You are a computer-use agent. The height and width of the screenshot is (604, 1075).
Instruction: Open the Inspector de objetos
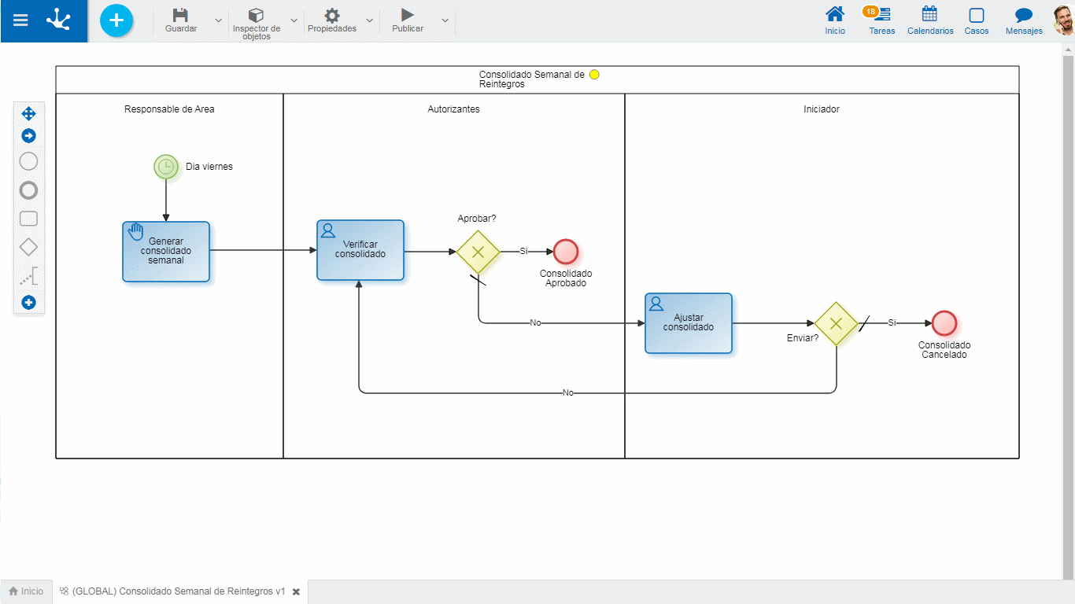256,16
